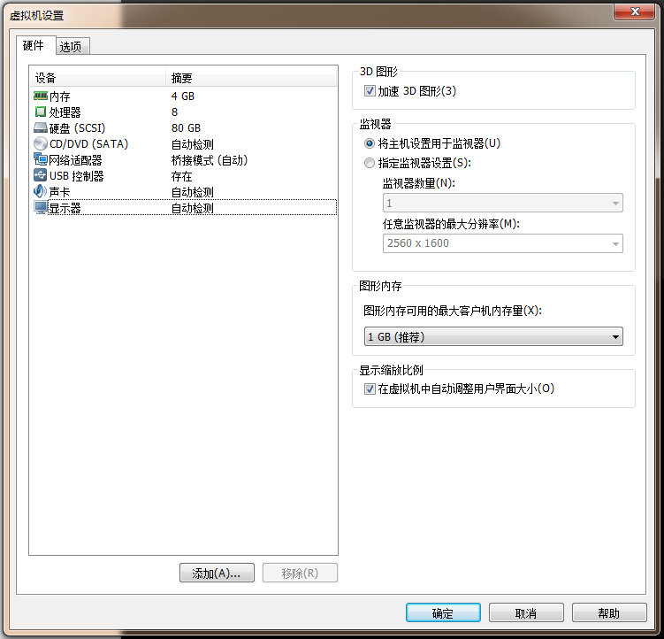Viewport: 664px width, 639px height.
Task: Toggle the 加速 3D 图形 checkbox
Action: coord(370,91)
